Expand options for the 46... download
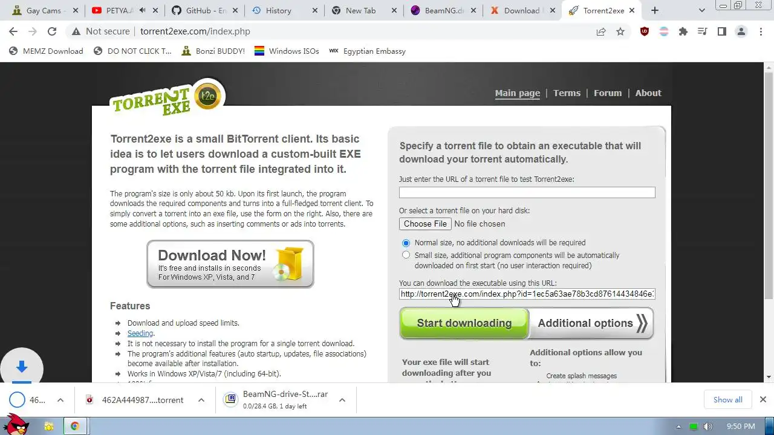Screen dimensions: 774x435 (60, 400)
